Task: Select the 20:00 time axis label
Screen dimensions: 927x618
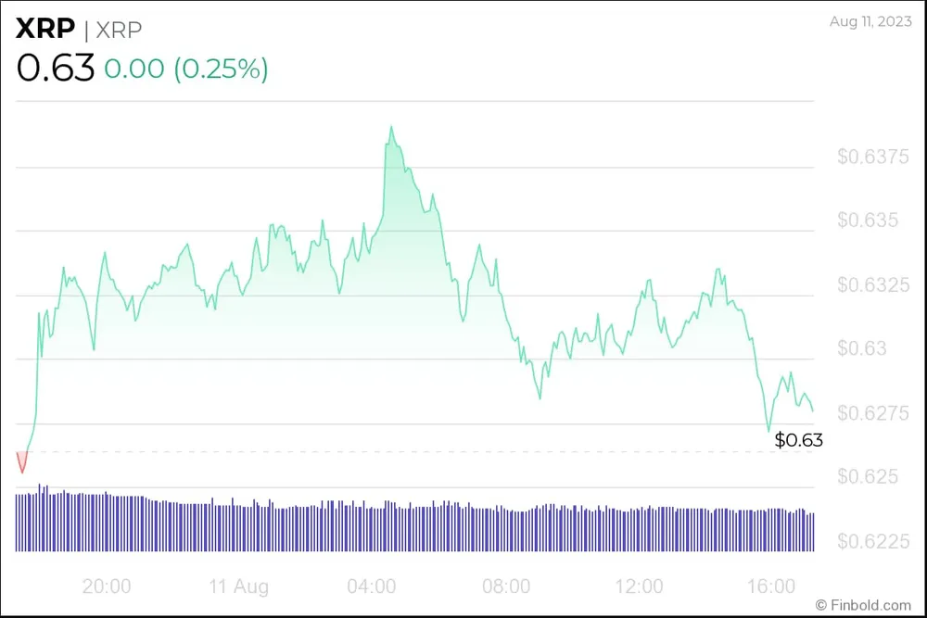Action: (107, 586)
